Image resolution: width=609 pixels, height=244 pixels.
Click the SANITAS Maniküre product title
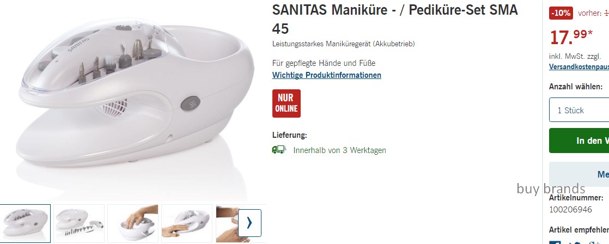point(395,20)
